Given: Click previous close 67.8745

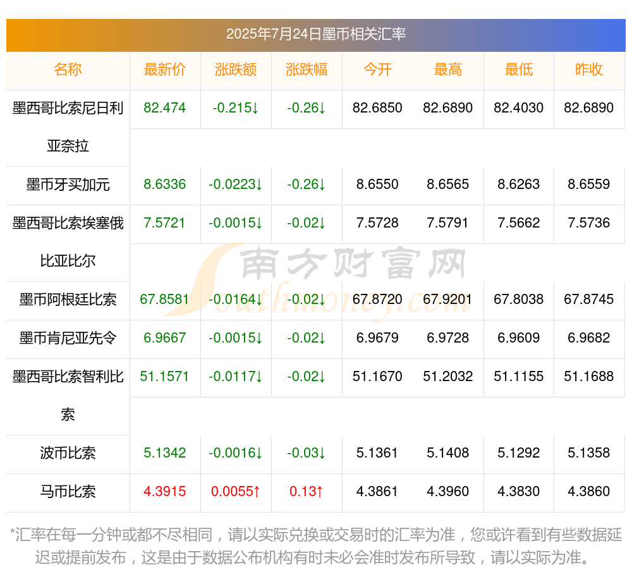Looking at the screenshot, I should pyautogui.click(x=589, y=300).
